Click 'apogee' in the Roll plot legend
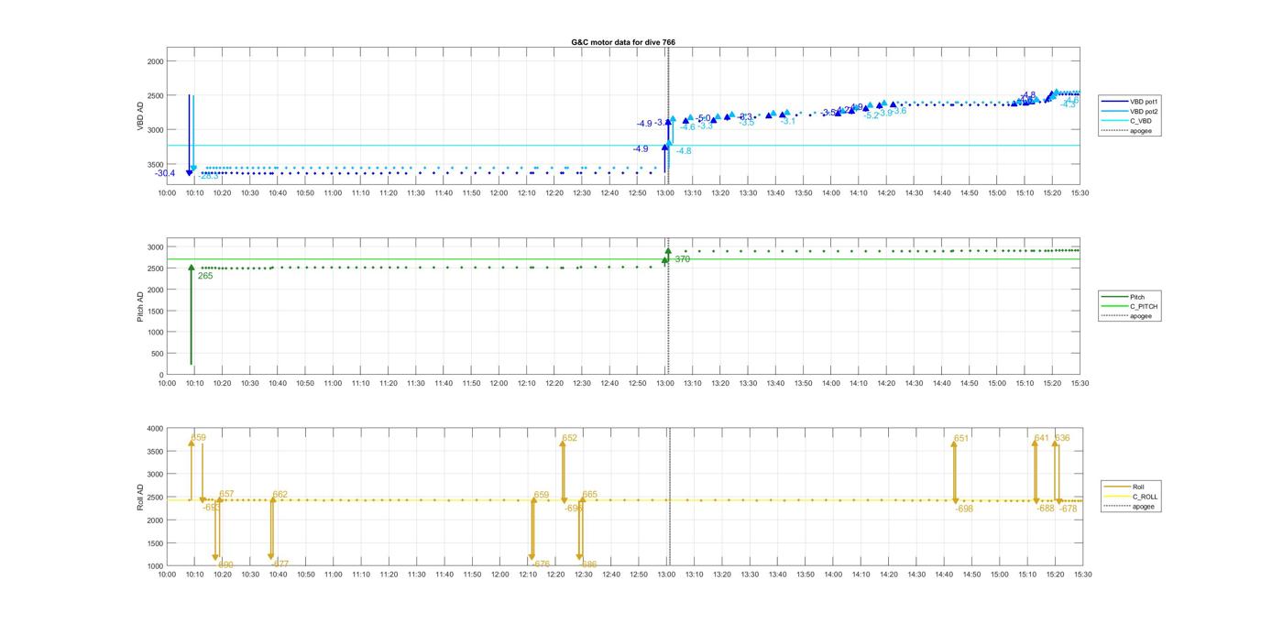Image resolution: width=1283 pixels, height=635 pixels. (1143, 507)
